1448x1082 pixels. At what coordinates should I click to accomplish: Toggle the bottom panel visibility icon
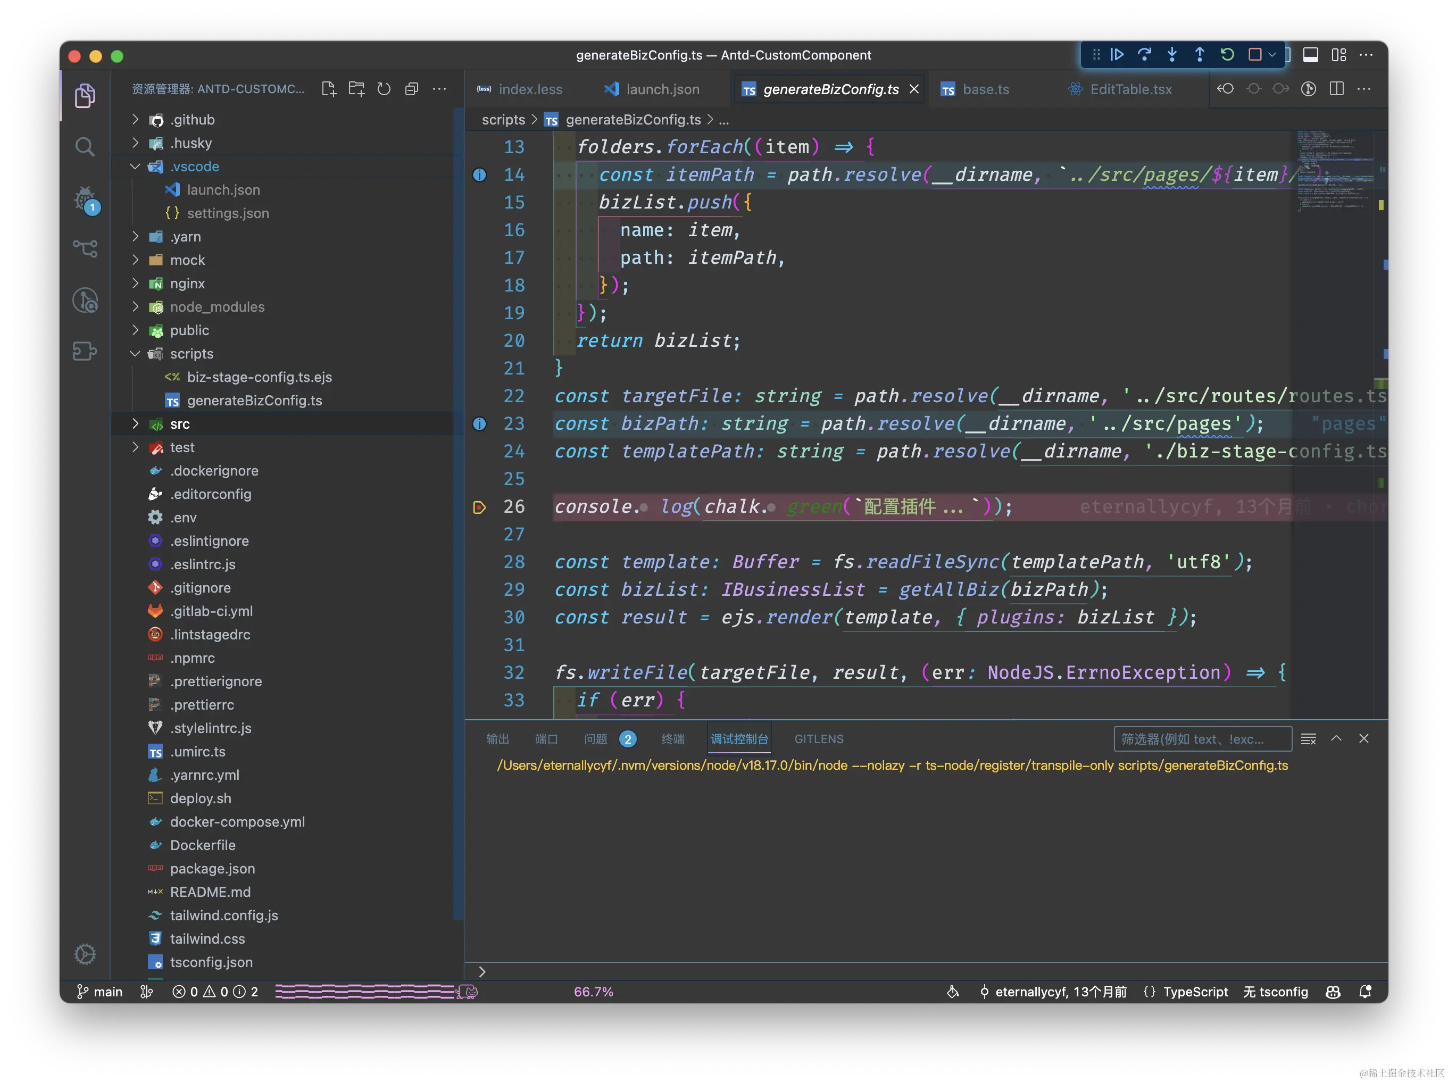pyautogui.click(x=1311, y=55)
